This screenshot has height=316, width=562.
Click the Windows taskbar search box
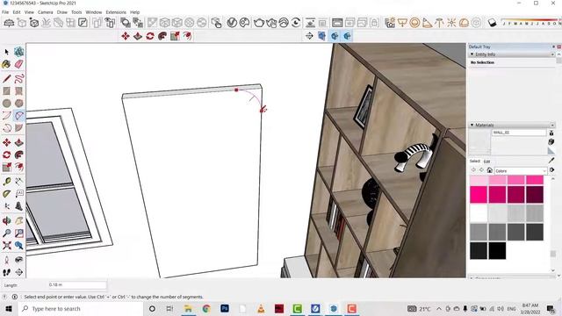click(80, 308)
